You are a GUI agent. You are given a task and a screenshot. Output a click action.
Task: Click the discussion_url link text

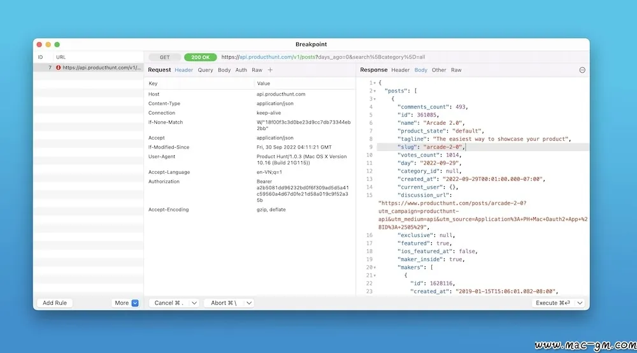point(483,215)
